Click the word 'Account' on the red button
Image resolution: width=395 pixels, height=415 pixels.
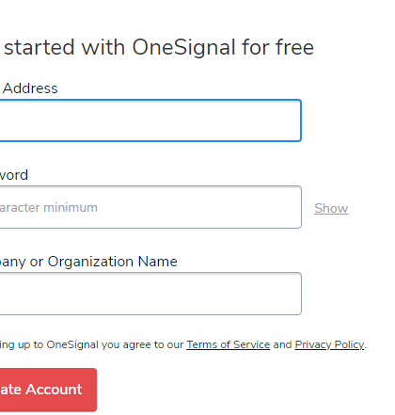[x=54, y=390]
